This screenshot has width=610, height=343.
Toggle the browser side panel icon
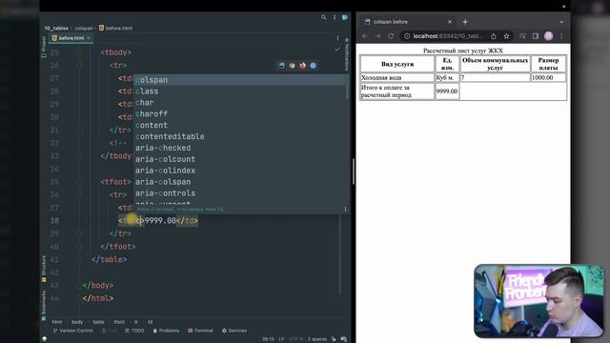[536, 36]
